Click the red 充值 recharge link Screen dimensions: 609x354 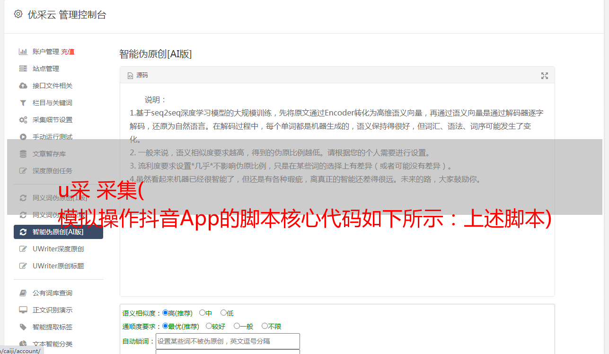pyautogui.click(x=68, y=52)
